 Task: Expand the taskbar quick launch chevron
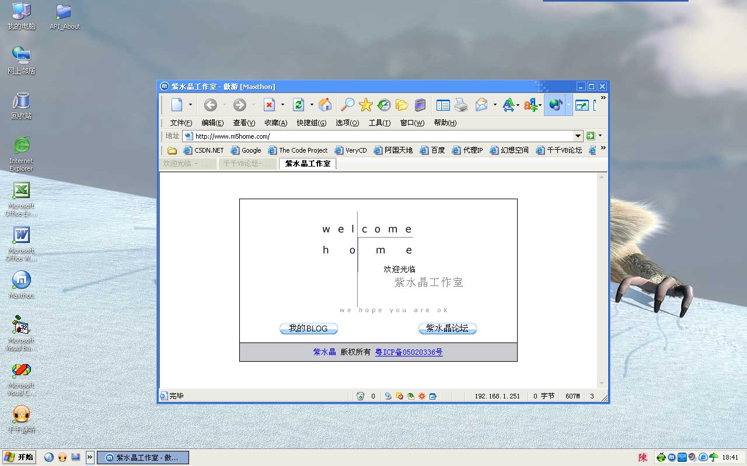(90, 457)
